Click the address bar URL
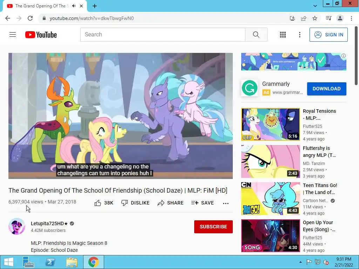This screenshot has width=359, height=269. coord(92,18)
